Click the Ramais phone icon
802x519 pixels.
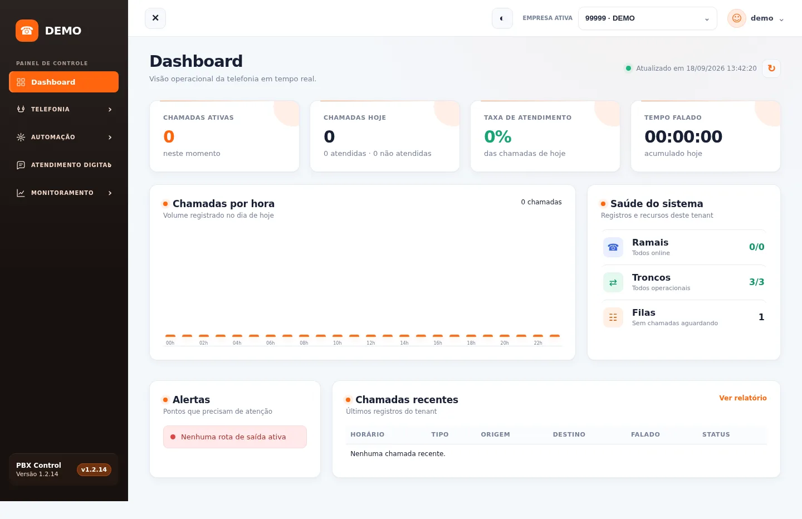tap(613, 247)
